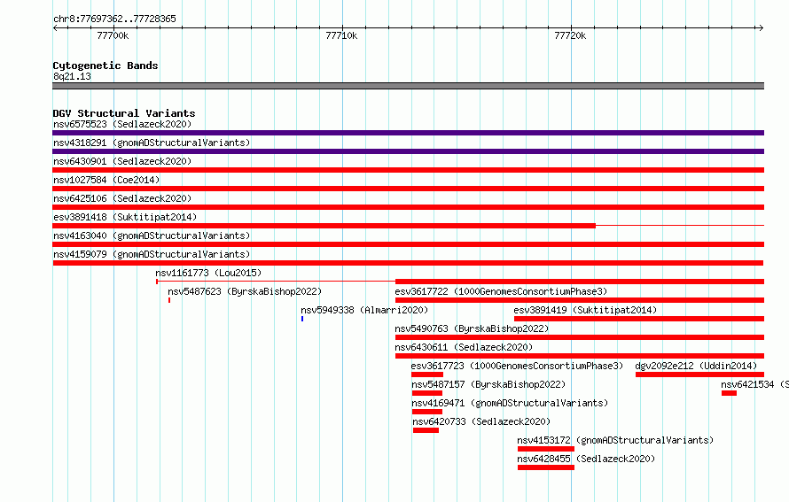Click the 77710k ruler mark
This screenshot has width=789, height=502.
pos(341,35)
